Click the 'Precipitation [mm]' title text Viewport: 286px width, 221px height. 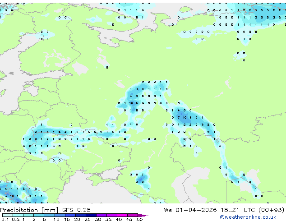click(29, 210)
